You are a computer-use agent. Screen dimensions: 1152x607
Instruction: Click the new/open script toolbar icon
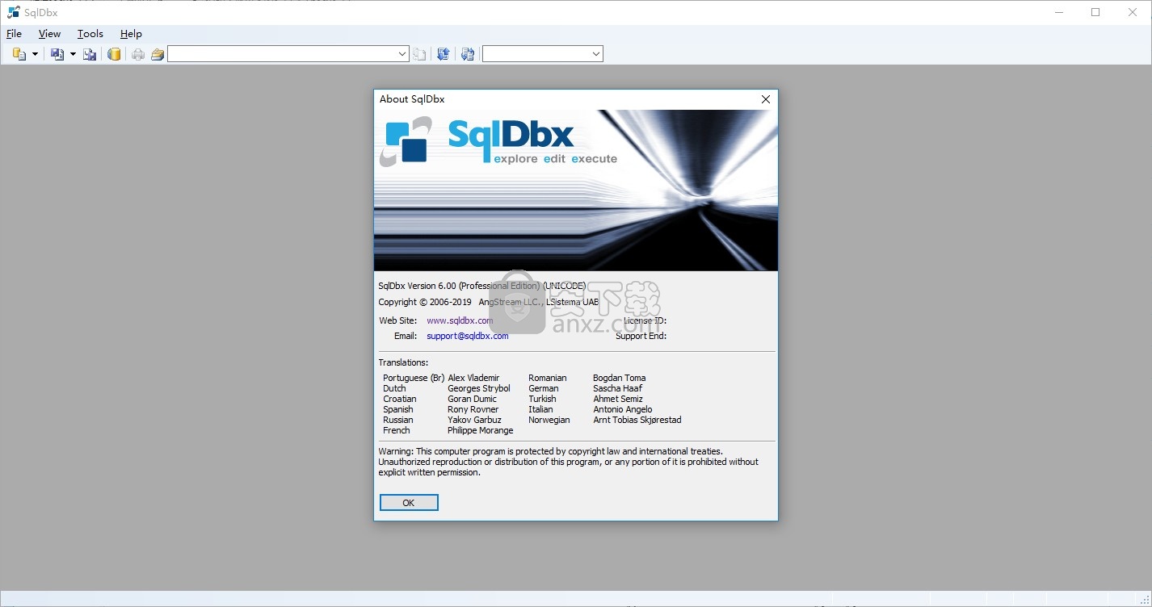coord(19,54)
